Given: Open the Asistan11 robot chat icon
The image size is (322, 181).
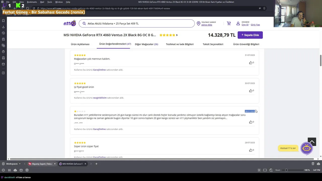Looking at the screenshot, I should pyautogui.click(x=306, y=148).
